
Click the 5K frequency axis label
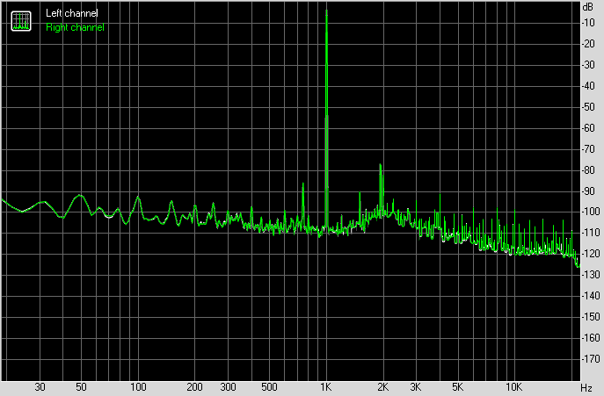(x=457, y=386)
